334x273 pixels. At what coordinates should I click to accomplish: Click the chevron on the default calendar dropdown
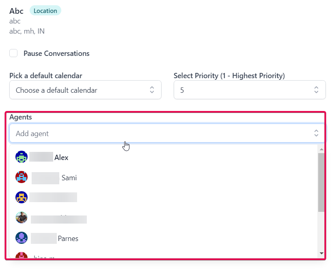point(152,90)
